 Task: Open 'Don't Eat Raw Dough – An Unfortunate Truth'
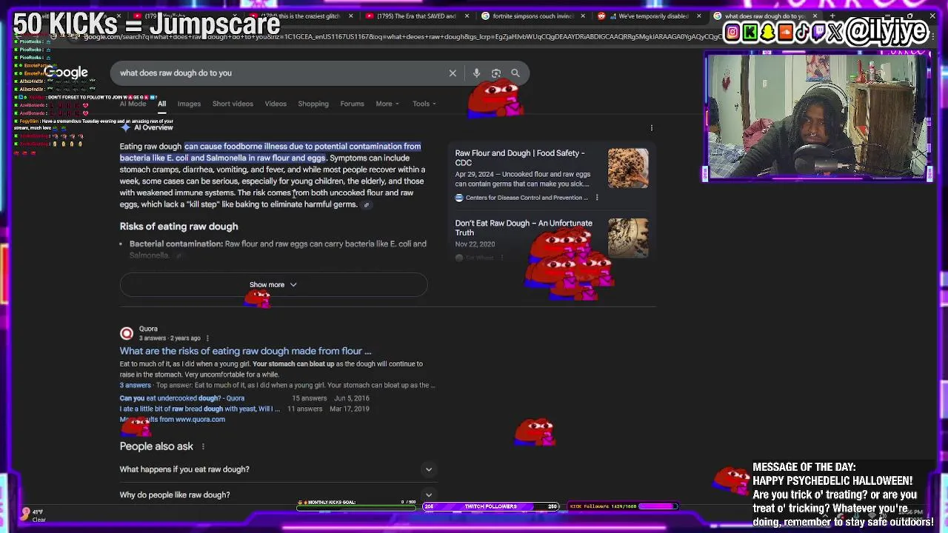[524, 228]
